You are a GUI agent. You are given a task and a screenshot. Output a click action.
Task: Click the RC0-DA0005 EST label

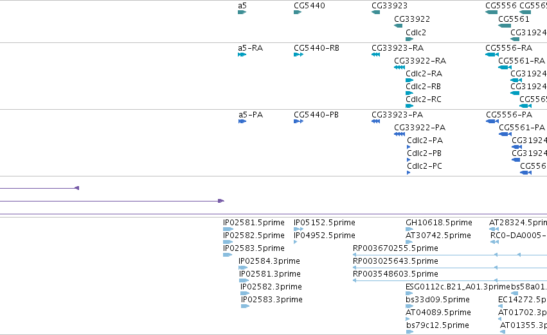point(518,236)
